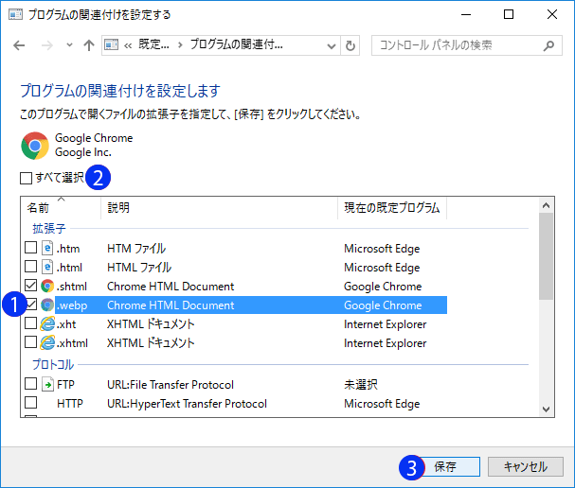Minimize the association settings window

466,14
